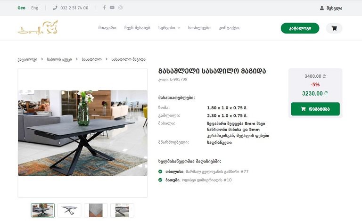Click the green კატალოგი button

[300, 28]
